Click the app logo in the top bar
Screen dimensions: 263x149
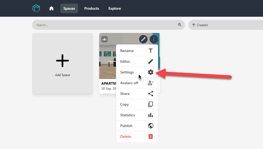click(36, 8)
